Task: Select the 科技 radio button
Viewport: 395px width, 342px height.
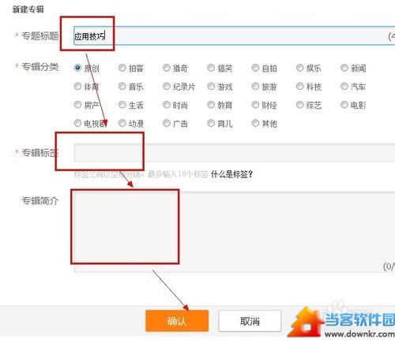Action: click(300, 86)
